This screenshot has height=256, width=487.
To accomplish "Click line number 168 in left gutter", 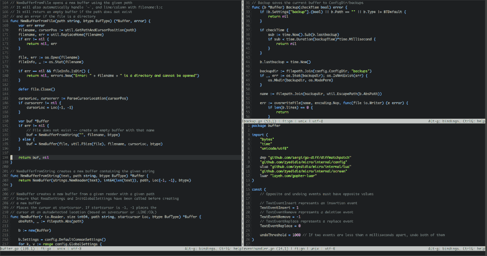I will pyautogui.click(x=5, y=21).
